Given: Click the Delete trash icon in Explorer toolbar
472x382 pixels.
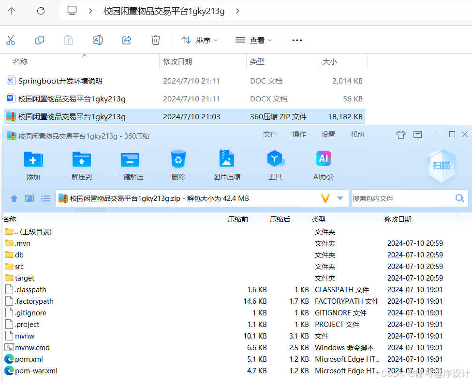Looking at the screenshot, I should pos(156,40).
